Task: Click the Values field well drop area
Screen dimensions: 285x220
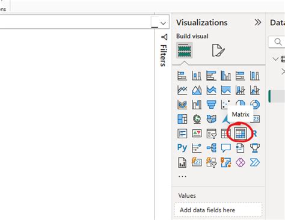Action: (x=218, y=210)
